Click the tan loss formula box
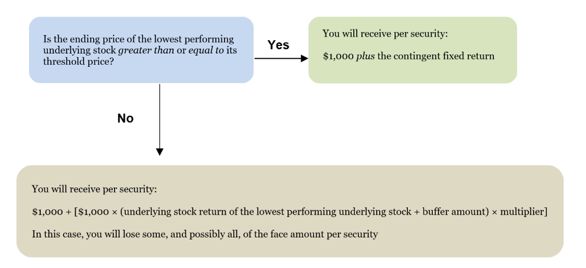This screenshot has width=586, height=268. click(x=290, y=211)
